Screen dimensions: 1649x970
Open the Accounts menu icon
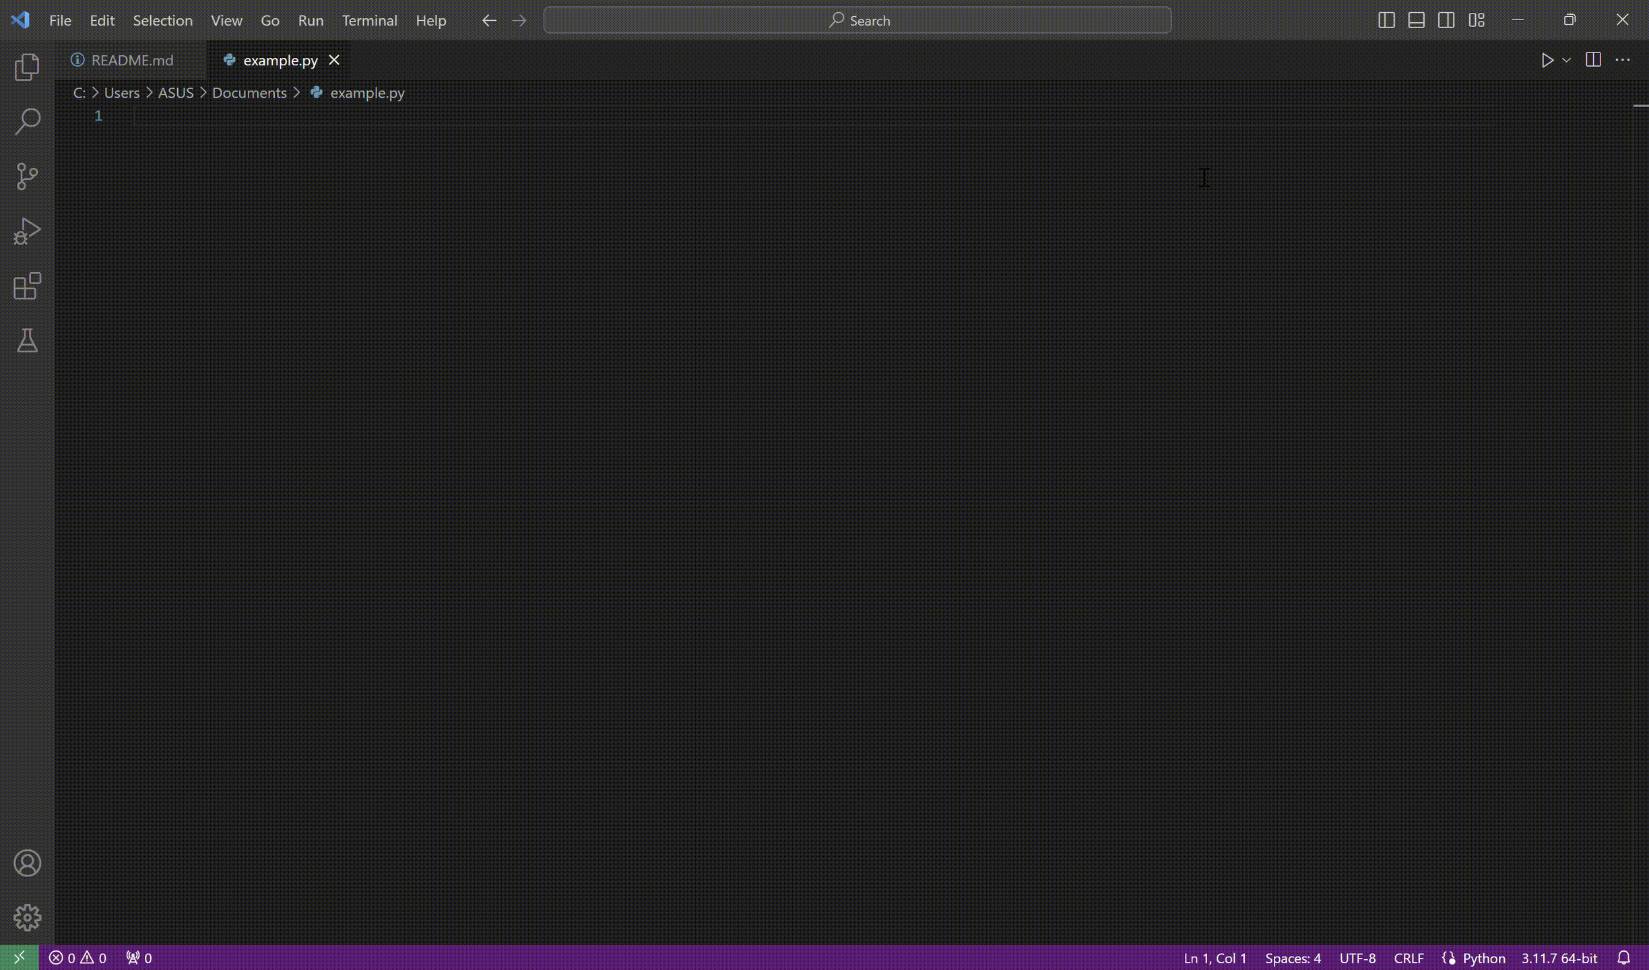(27, 863)
